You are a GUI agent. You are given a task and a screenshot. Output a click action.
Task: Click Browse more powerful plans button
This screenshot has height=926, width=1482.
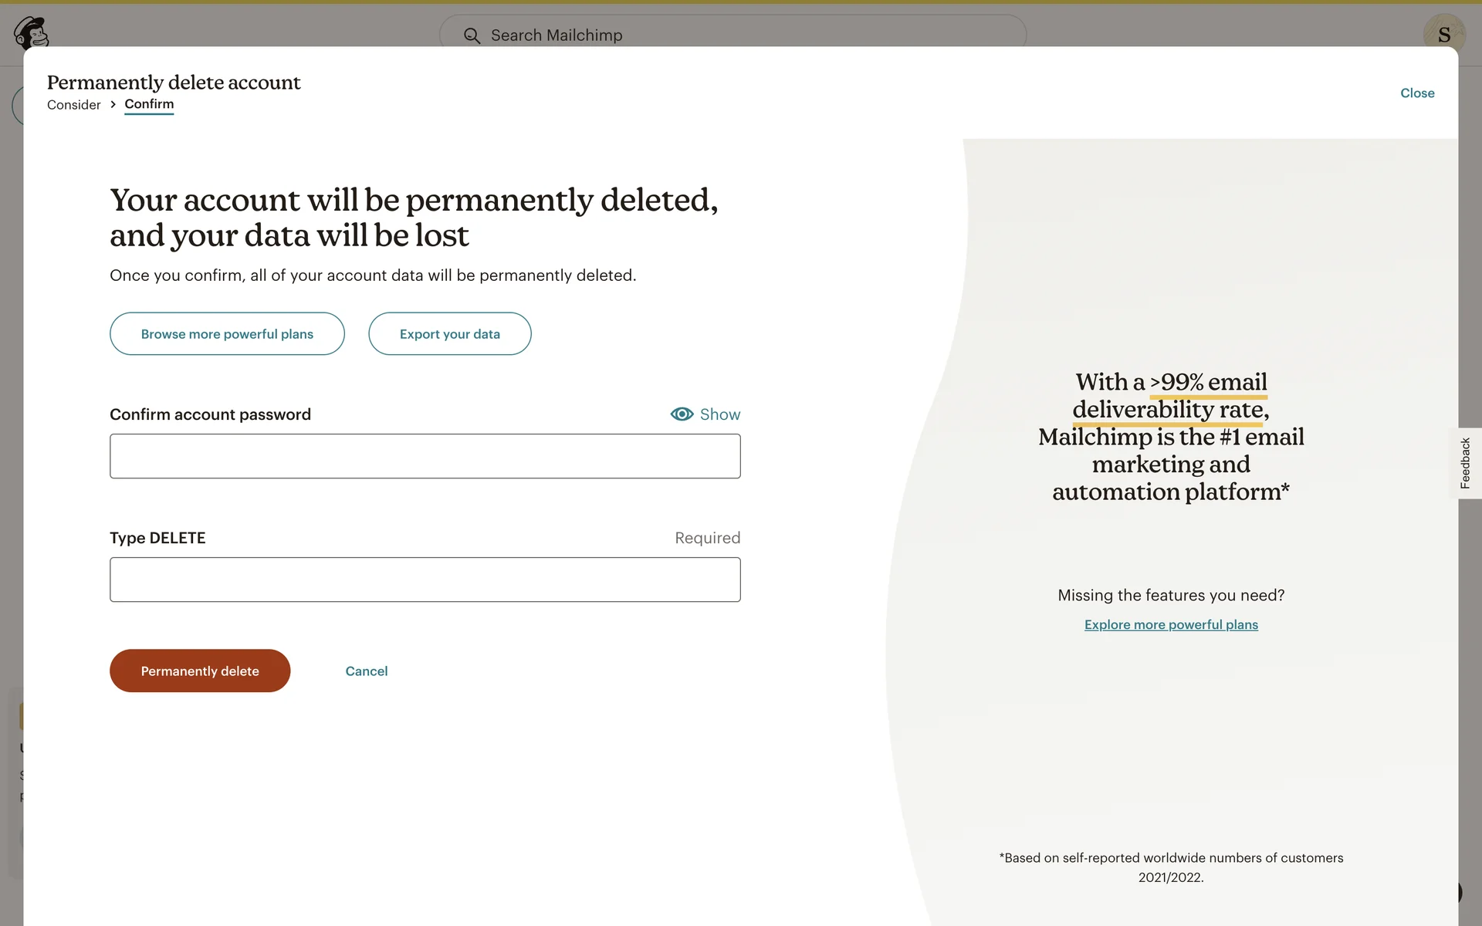[227, 334]
